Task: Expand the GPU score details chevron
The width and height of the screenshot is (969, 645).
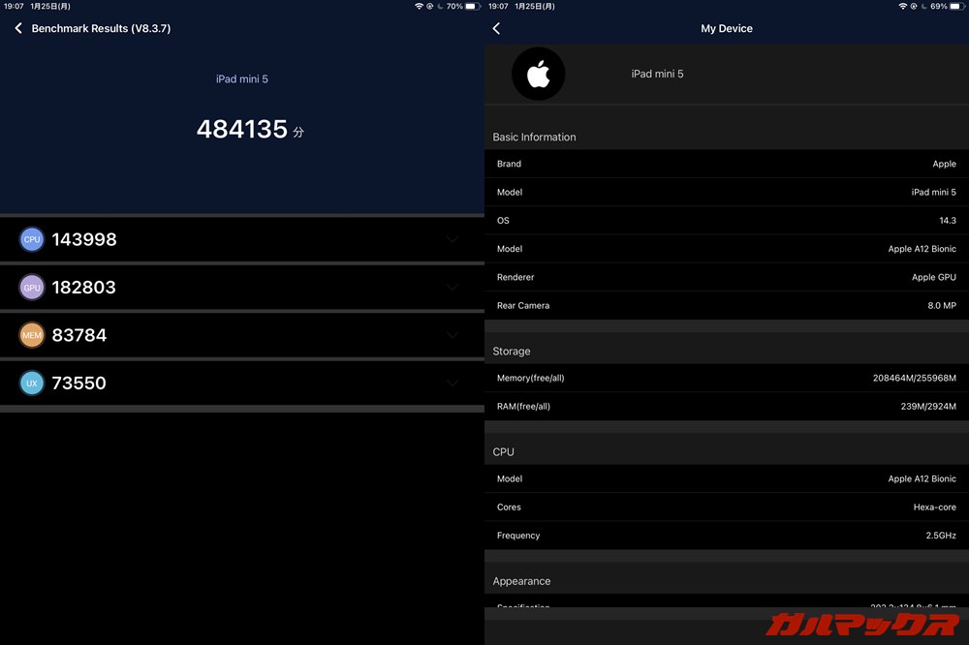Action: click(452, 288)
